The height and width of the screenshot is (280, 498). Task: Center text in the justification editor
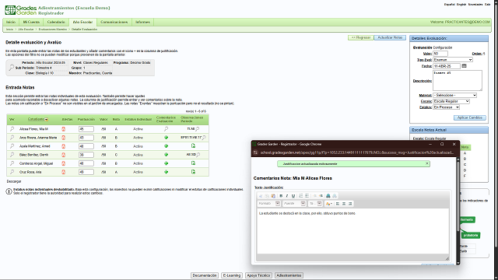point(344,204)
